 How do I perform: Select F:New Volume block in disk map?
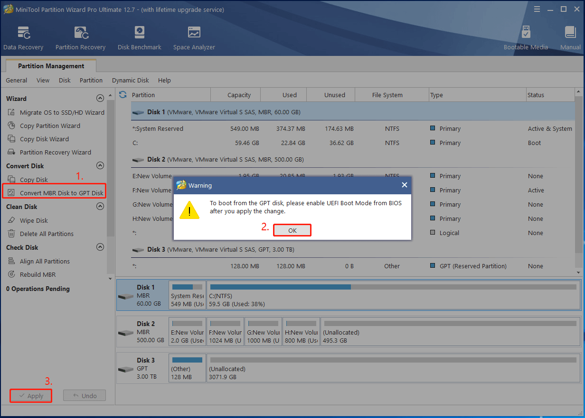pos(226,331)
